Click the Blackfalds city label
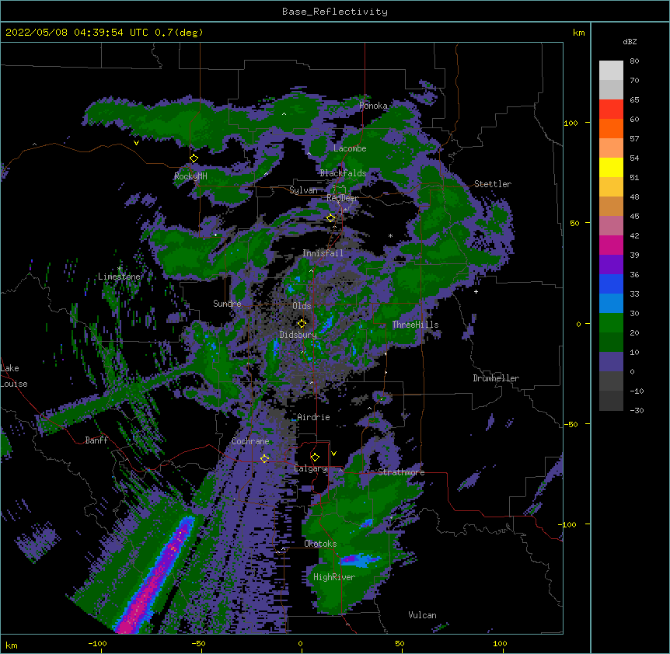Image resolution: width=670 pixels, height=654 pixels. pos(343,173)
